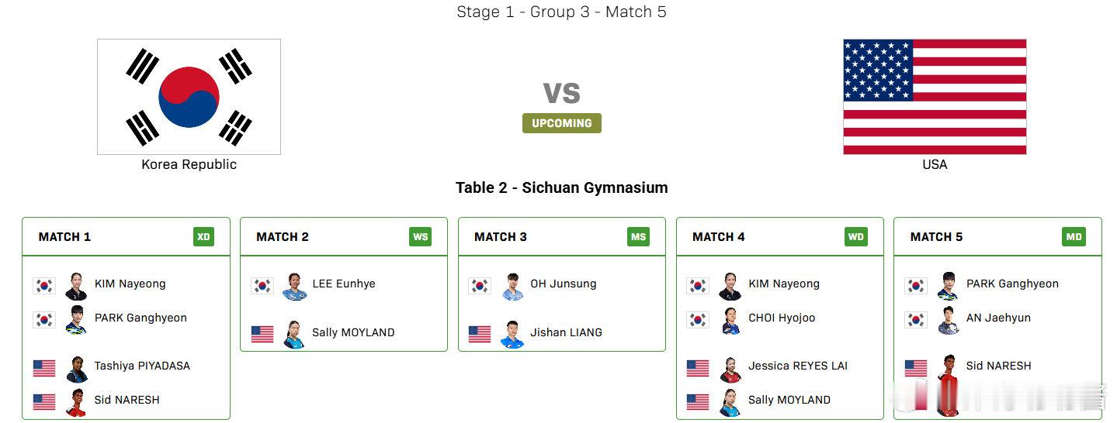
Task: Click OH Junsung's player avatar
Action: [513, 287]
